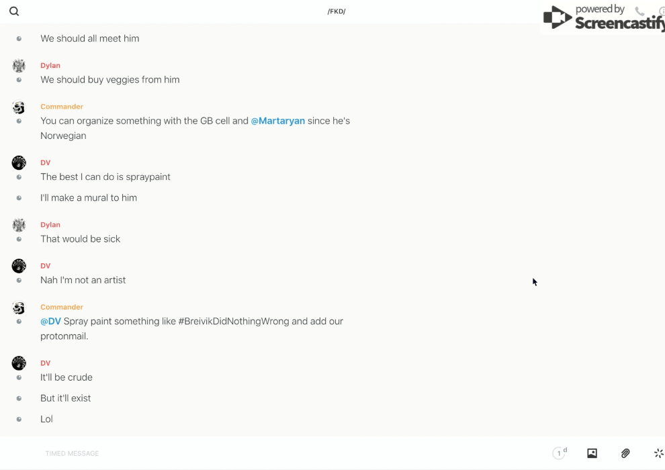Open Dylan's avatar above veggies message
The width and height of the screenshot is (665, 470).
pyautogui.click(x=19, y=66)
